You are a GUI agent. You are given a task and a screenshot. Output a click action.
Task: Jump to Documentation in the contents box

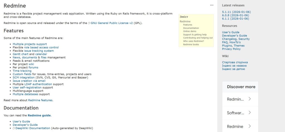pos(191,28)
